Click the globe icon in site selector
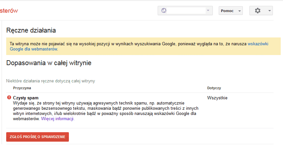 (x=164, y=10)
